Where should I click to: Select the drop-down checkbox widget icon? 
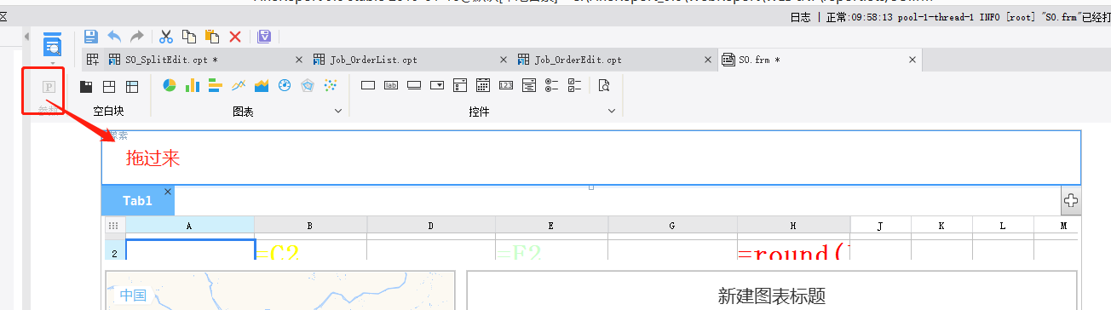pos(460,85)
